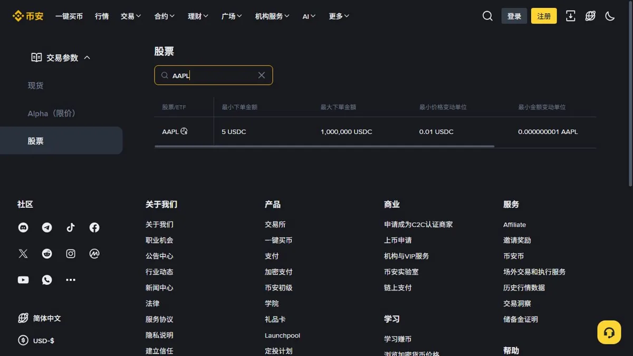Viewport: 633px width, 356px height.
Task: Expand the 机构服务 menu dropdown
Action: point(272,16)
